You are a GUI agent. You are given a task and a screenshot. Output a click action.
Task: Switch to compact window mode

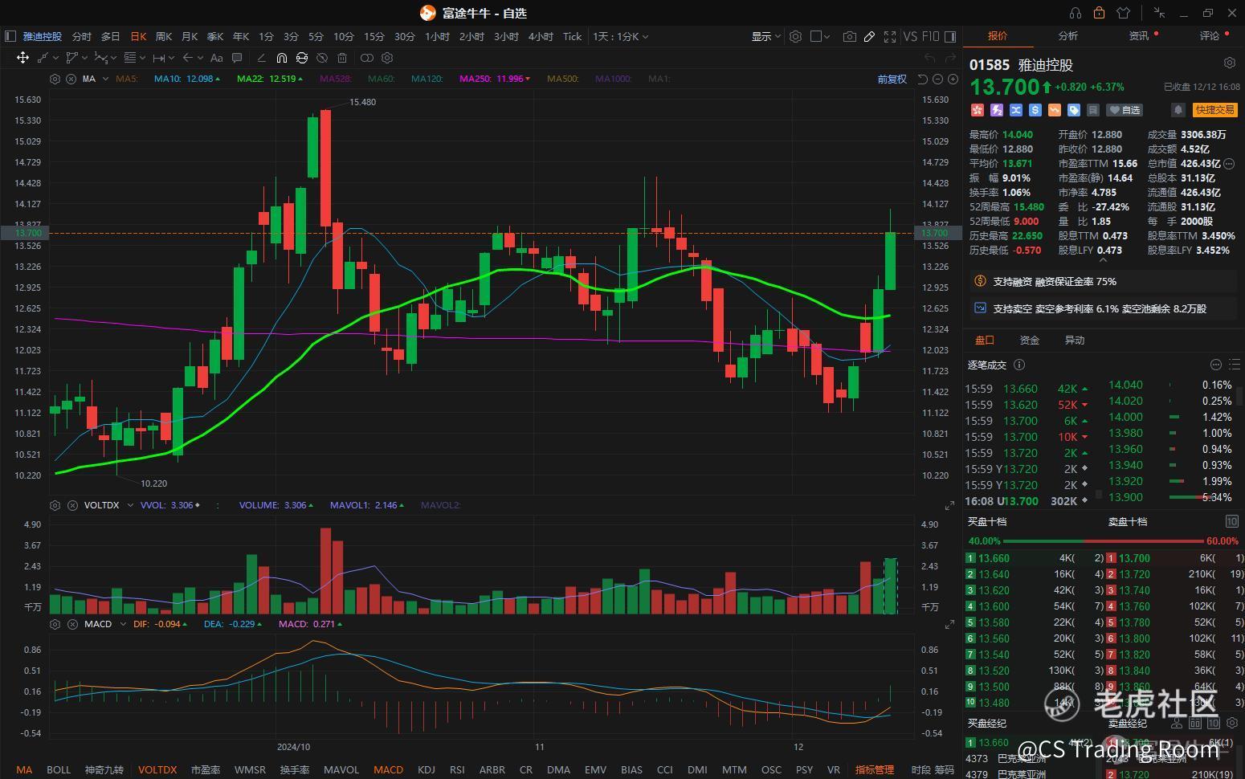[1159, 13]
